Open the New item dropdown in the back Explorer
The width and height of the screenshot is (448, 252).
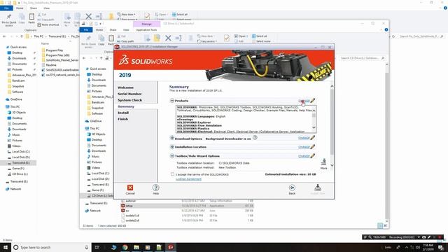[126, 14]
